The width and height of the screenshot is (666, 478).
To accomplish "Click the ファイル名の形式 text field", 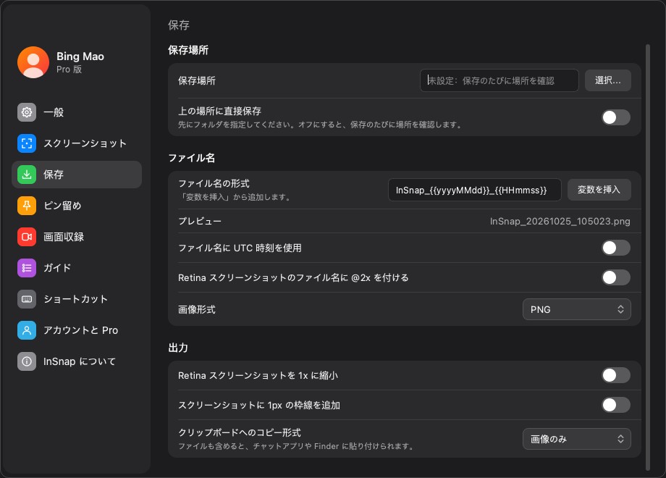I will 474,190.
